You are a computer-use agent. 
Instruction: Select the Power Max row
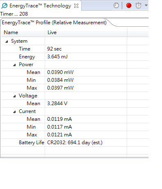pos(75,88)
